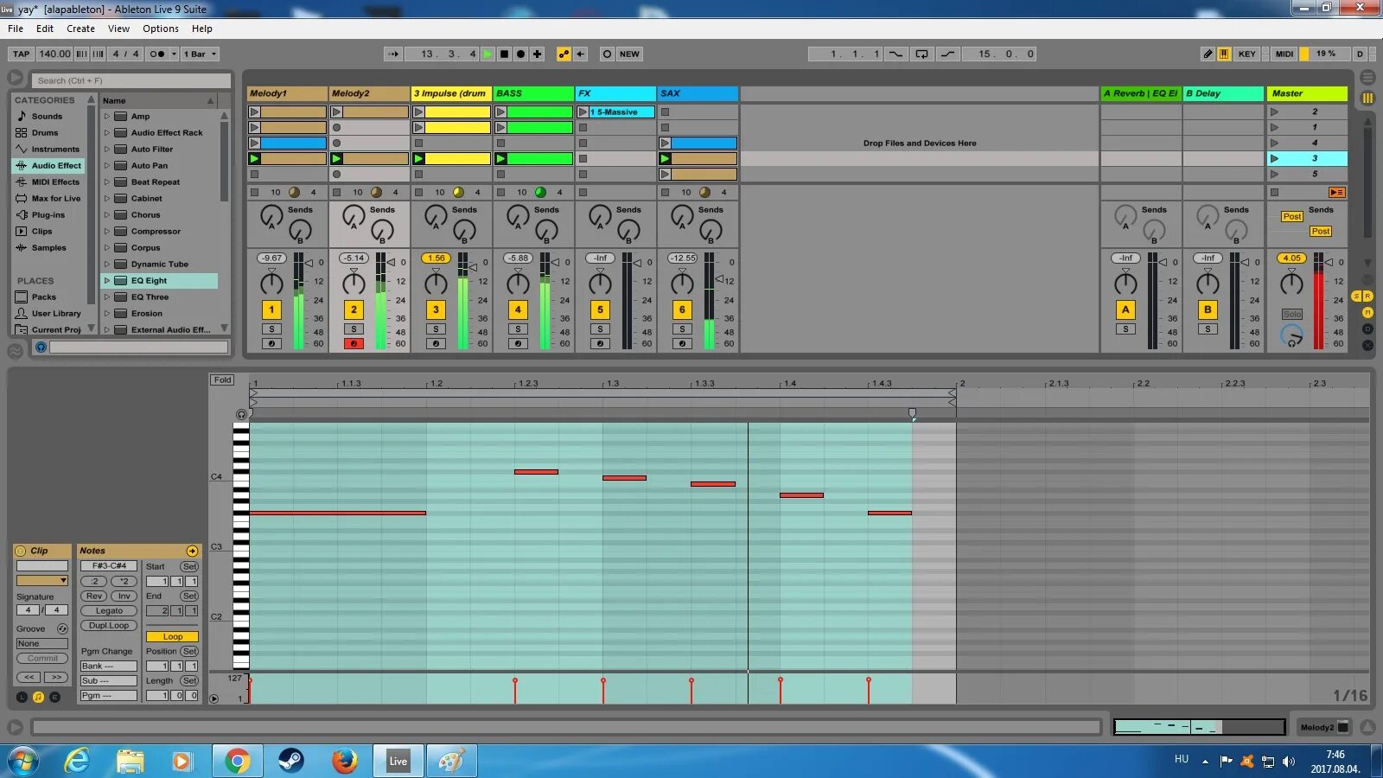Image resolution: width=1383 pixels, height=778 pixels.
Task: Toggle track 1 activator
Action: click(271, 309)
